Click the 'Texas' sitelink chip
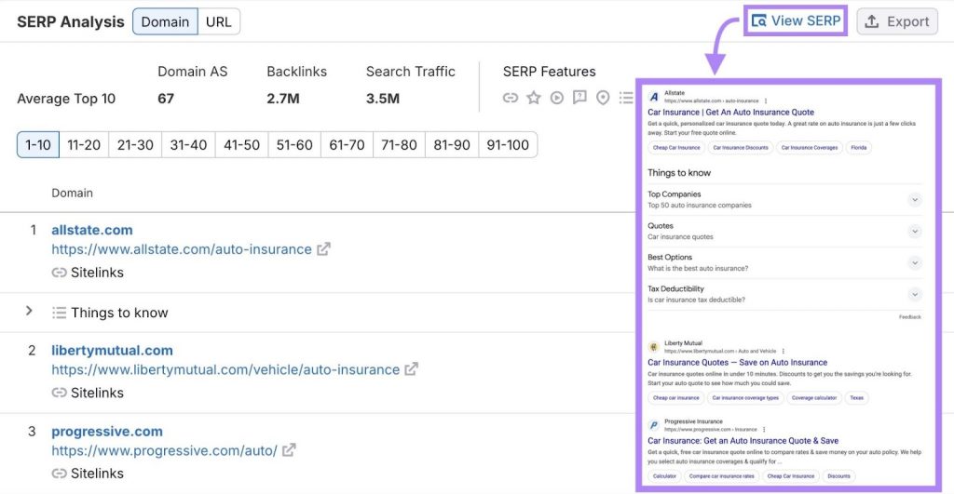The height and width of the screenshot is (494, 954). tap(857, 398)
